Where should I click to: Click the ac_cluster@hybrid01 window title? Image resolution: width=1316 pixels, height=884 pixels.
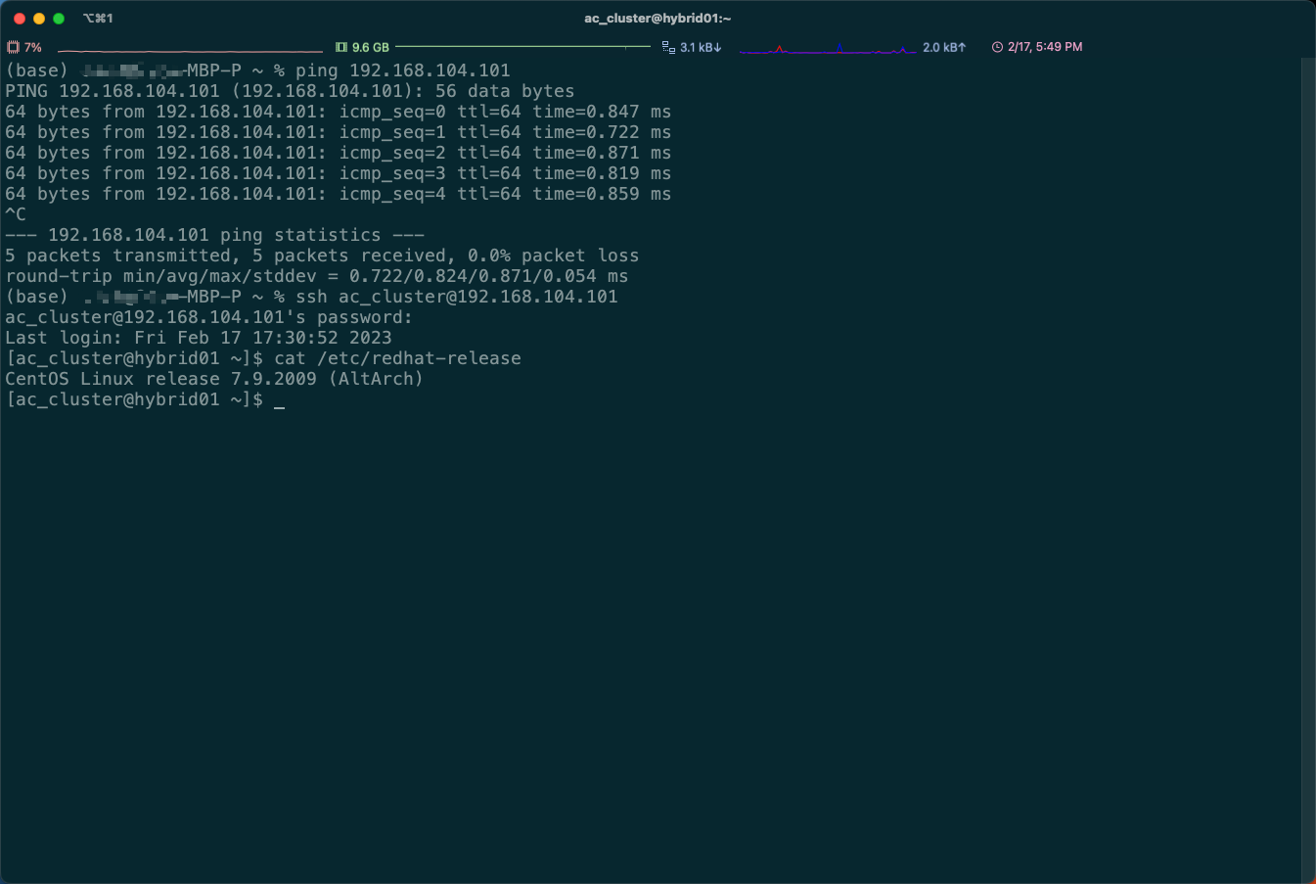coord(658,18)
